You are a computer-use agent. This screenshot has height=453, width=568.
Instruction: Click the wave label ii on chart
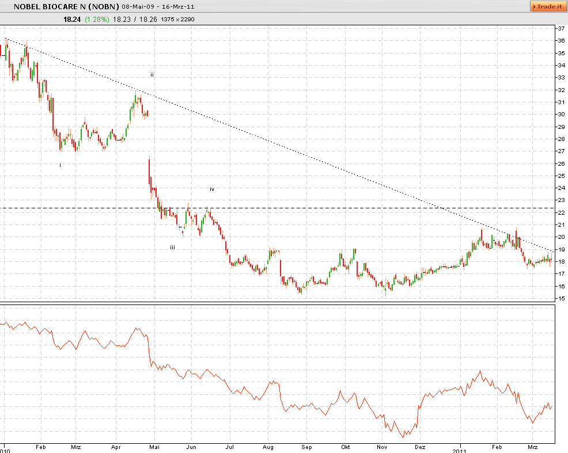click(x=152, y=75)
